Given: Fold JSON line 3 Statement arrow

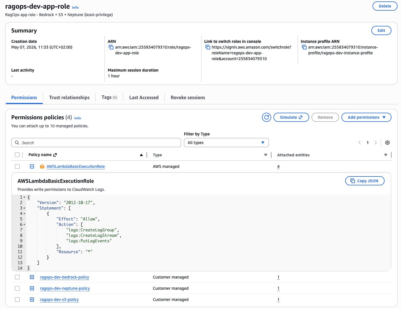Looking at the screenshot, I should (24, 208).
